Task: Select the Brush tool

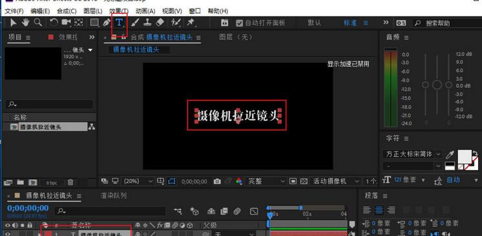Action: tap(135, 23)
